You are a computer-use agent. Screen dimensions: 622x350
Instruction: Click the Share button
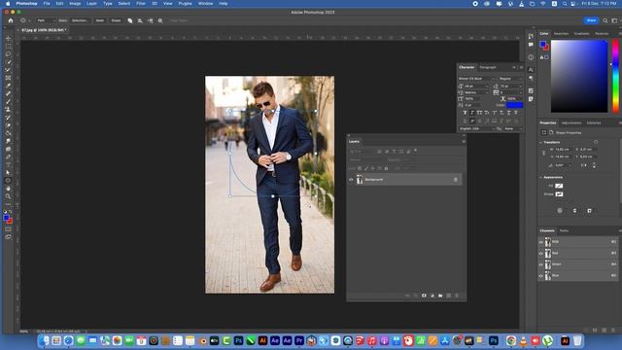[591, 20]
